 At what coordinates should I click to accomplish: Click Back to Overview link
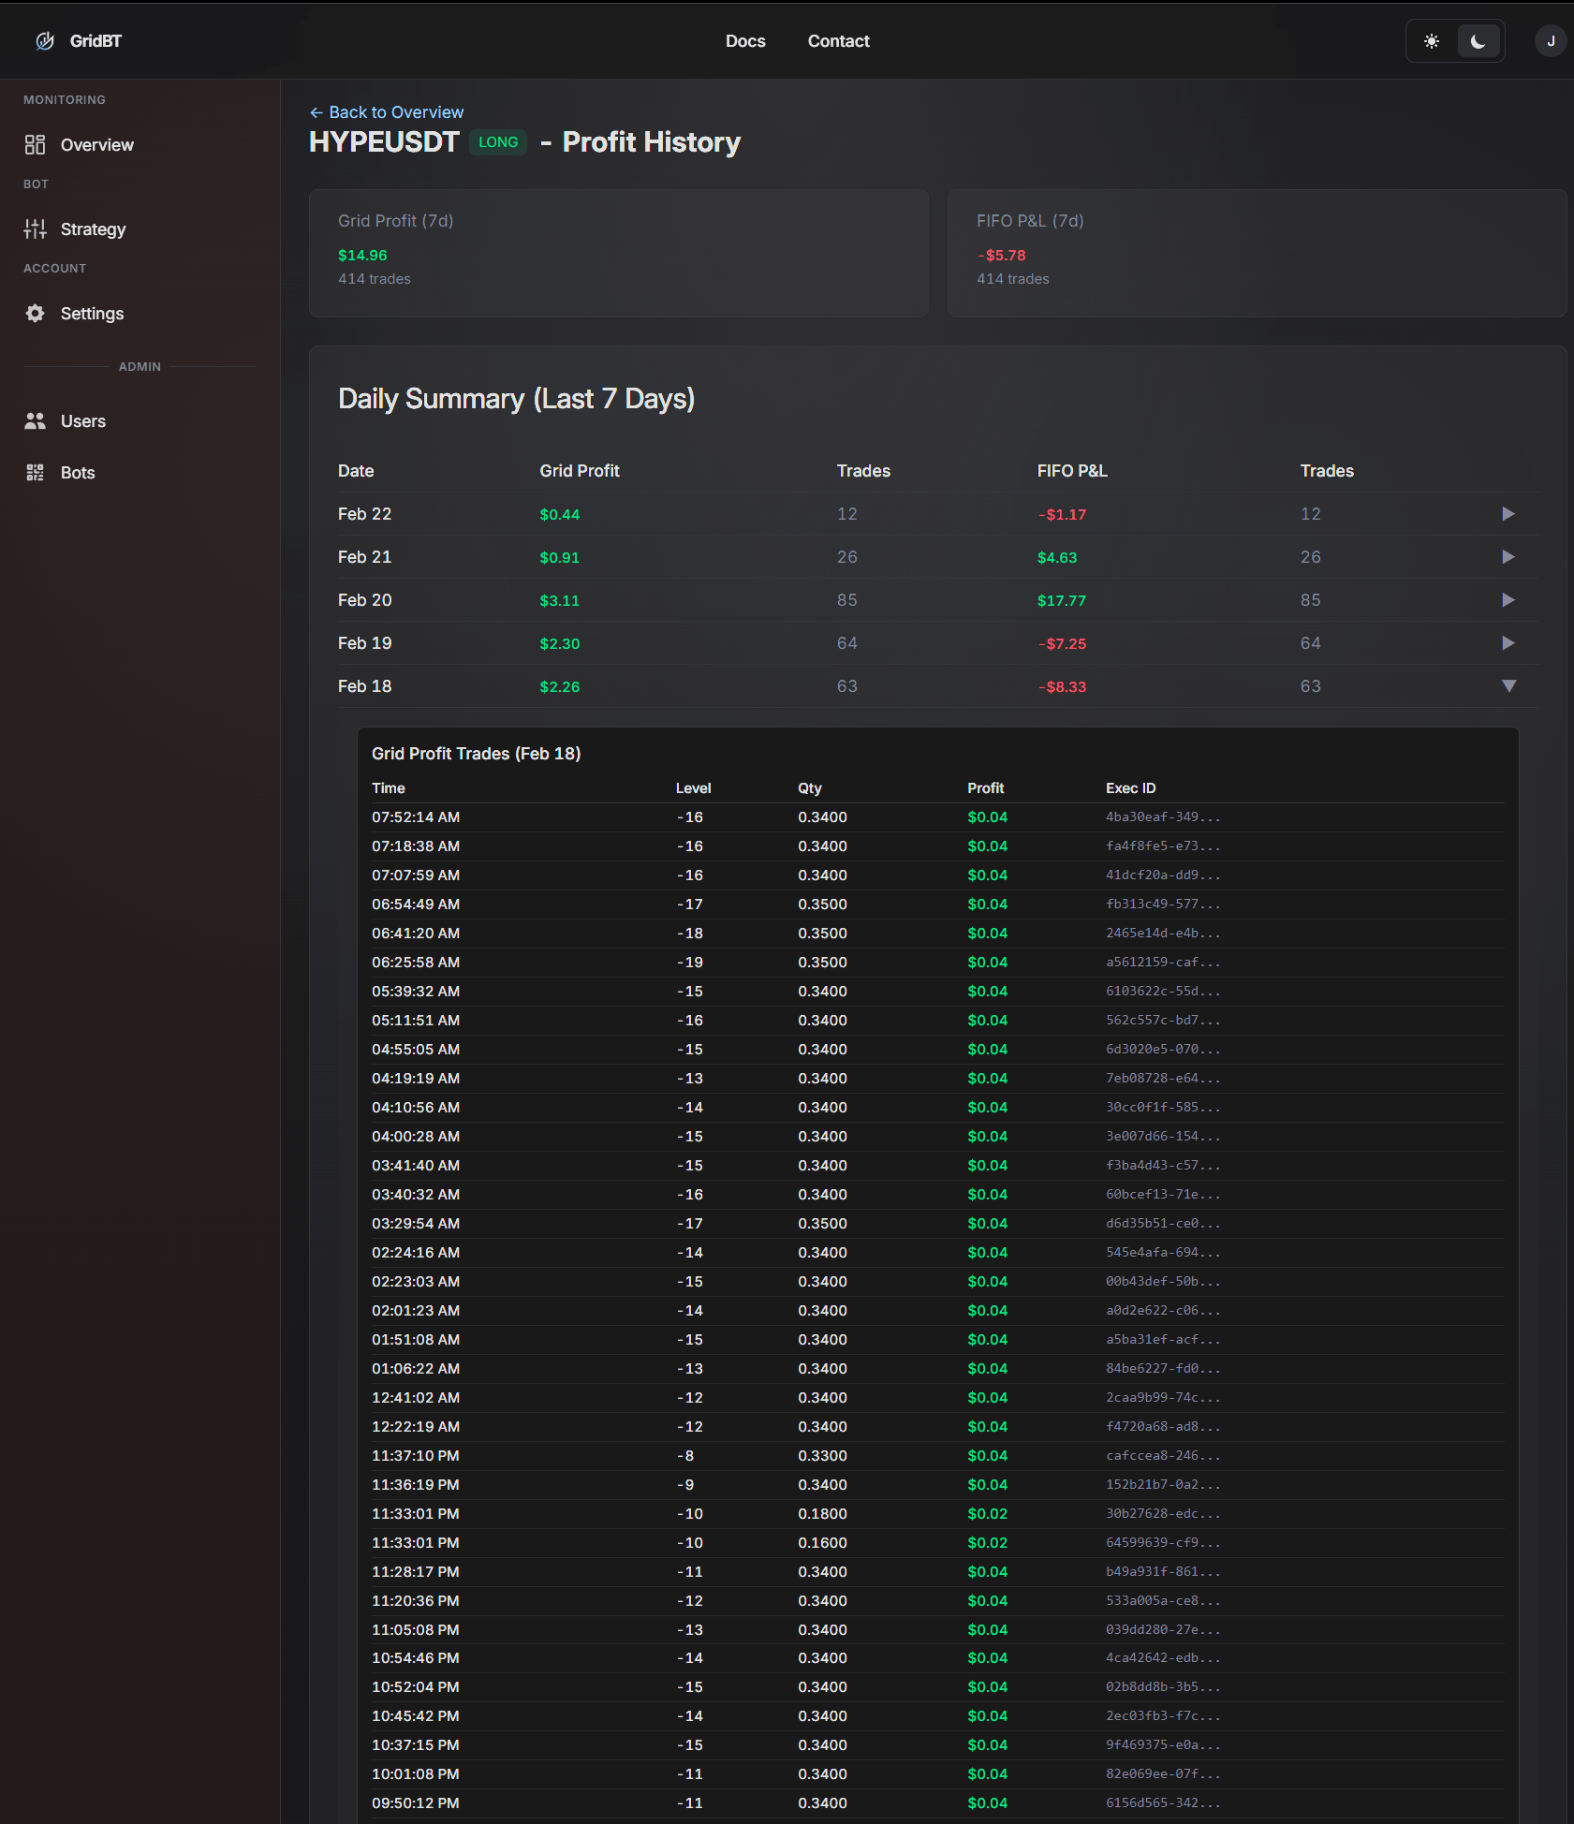(x=387, y=111)
